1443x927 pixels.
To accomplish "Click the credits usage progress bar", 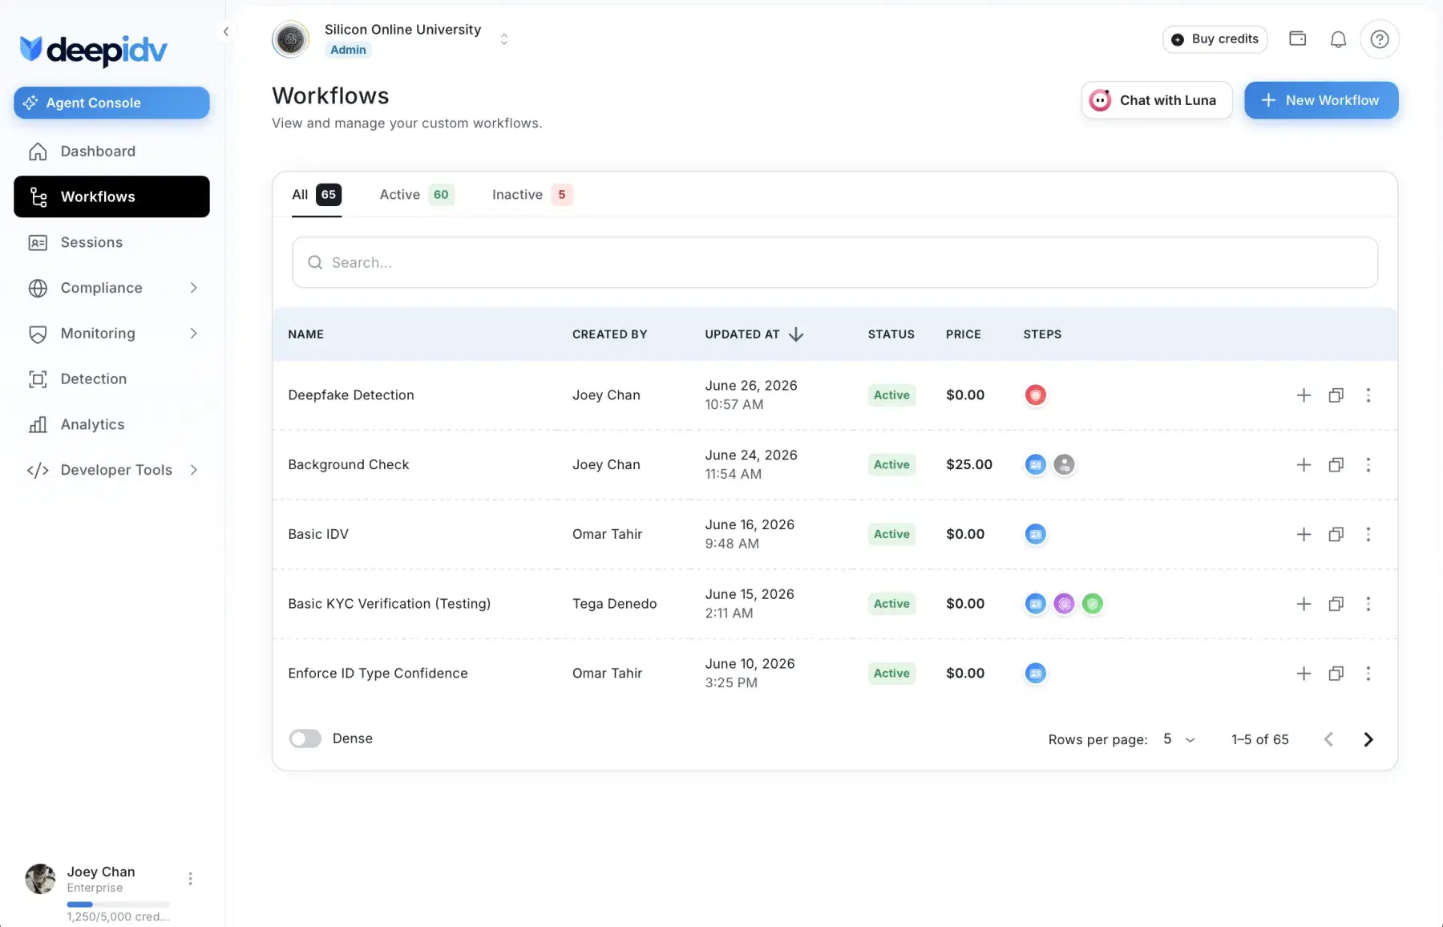I will click(118, 905).
